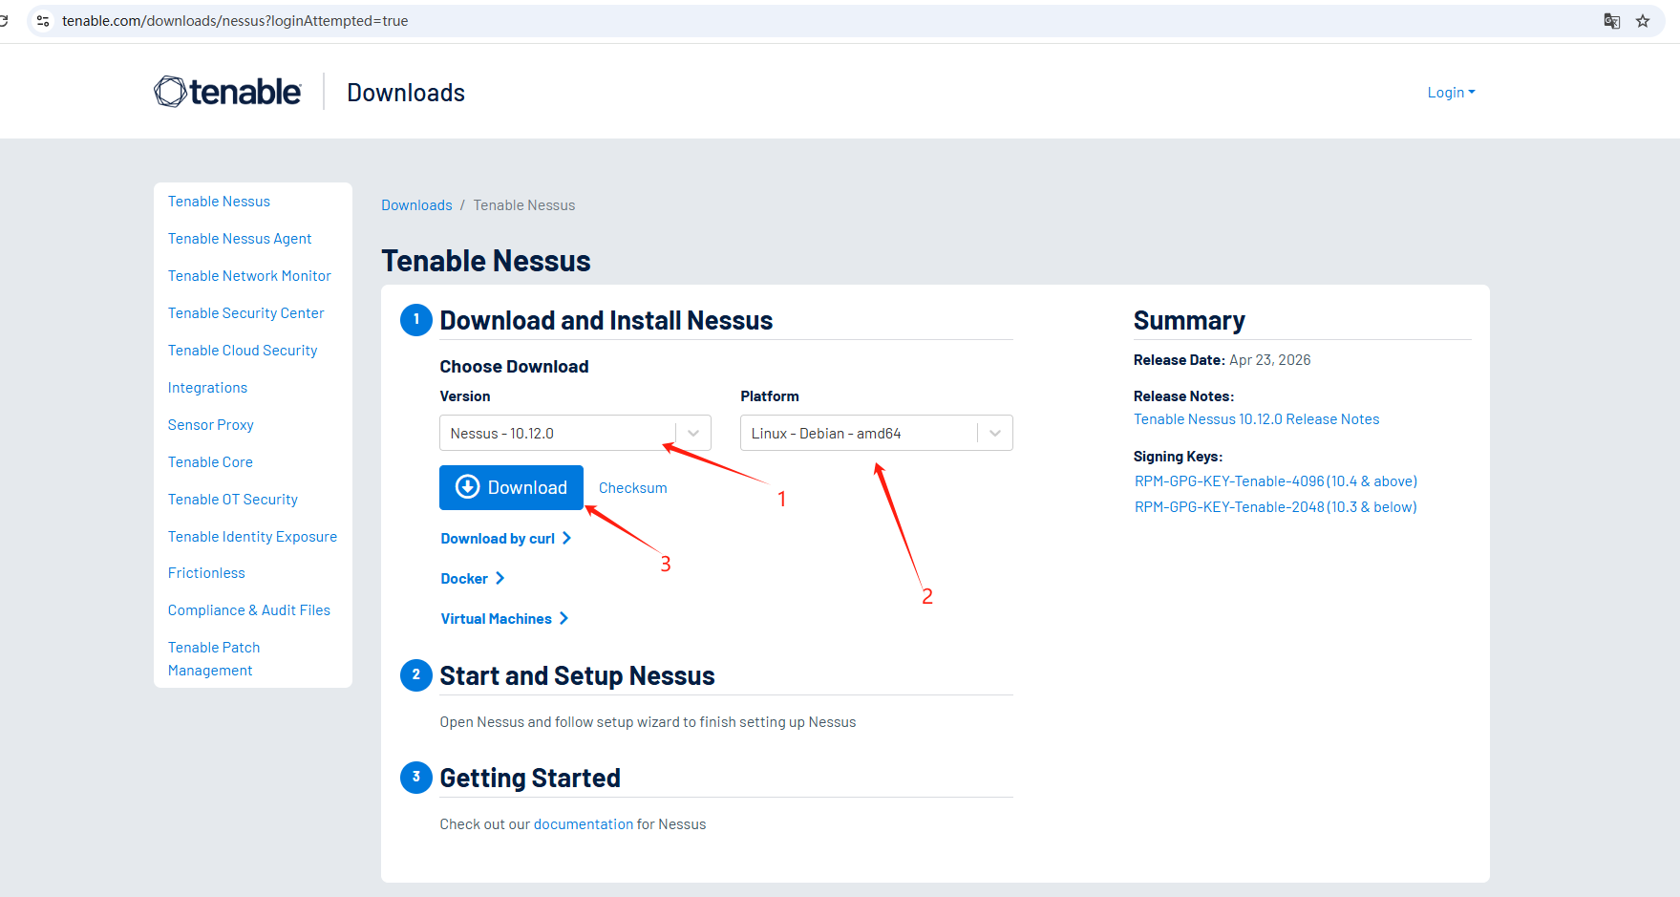Open the Version dropdown showing Nessus - 10.12.0
This screenshot has height=897, width=1680.
[575, 433]
